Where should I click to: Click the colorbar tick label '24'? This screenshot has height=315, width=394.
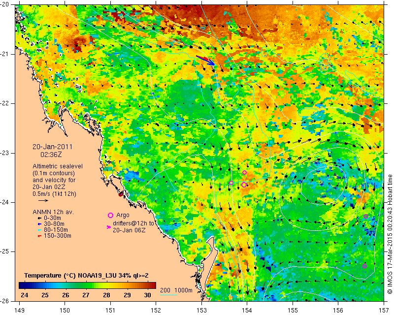point(24,295)
